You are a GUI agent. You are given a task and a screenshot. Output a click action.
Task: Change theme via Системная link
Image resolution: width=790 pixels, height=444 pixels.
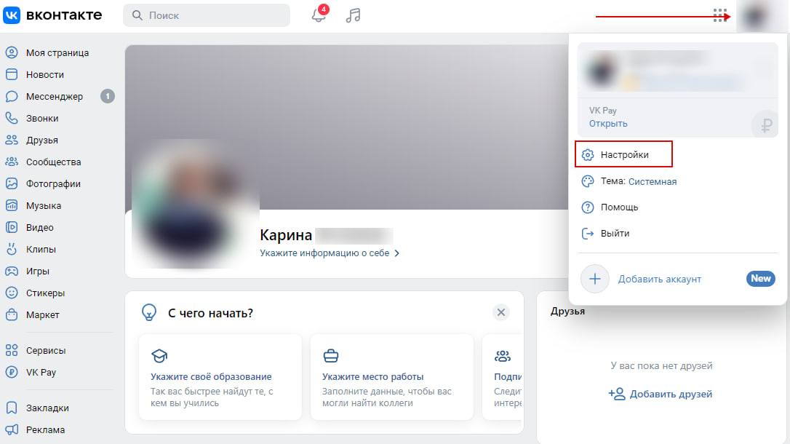click(653, 181)
